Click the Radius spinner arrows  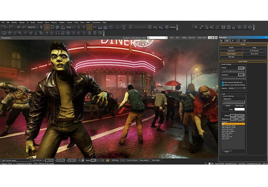tap(245, 68)
